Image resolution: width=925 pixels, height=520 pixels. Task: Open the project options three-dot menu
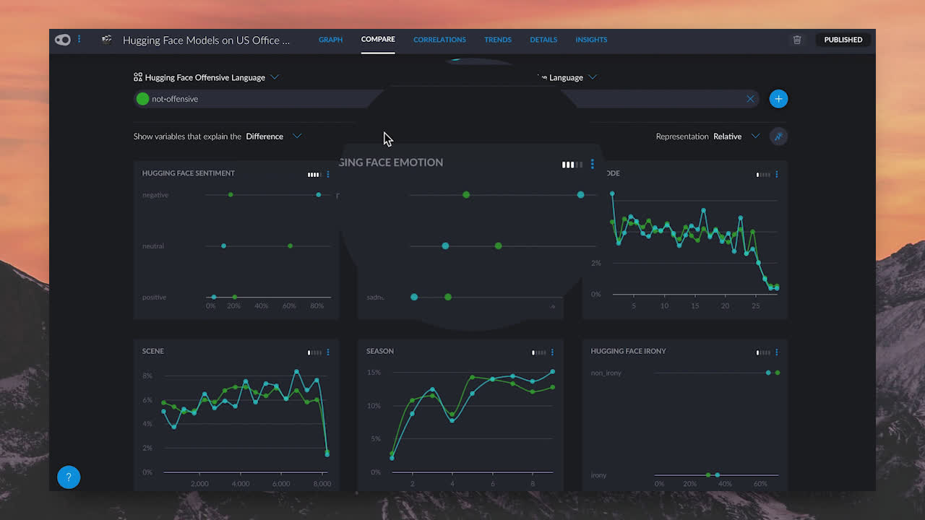tap(79, 40)
